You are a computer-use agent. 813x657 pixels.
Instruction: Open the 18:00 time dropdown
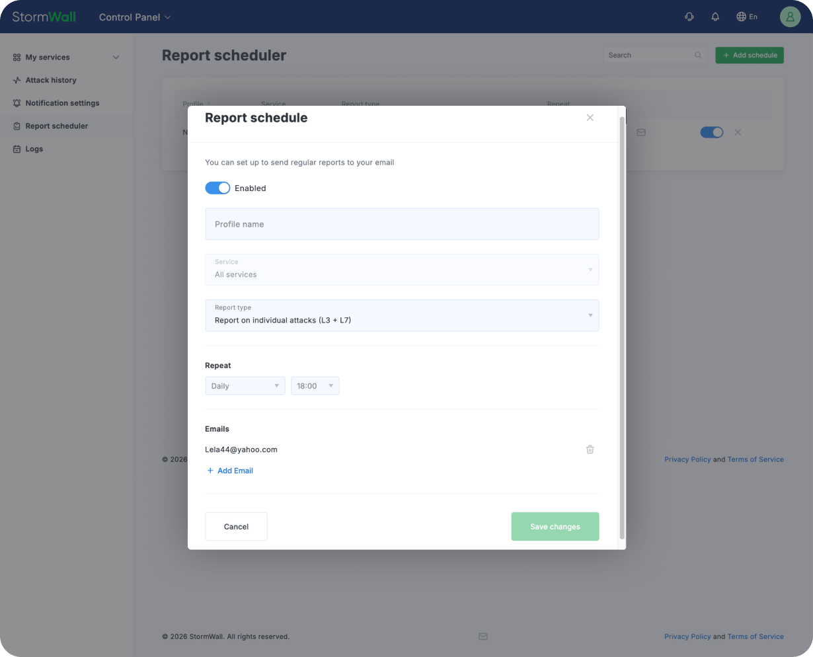[x=315, y=386]
